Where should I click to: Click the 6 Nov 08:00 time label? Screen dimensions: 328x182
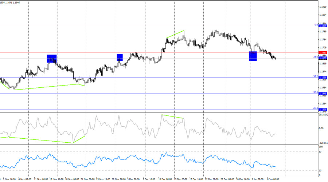pos(25,179)
